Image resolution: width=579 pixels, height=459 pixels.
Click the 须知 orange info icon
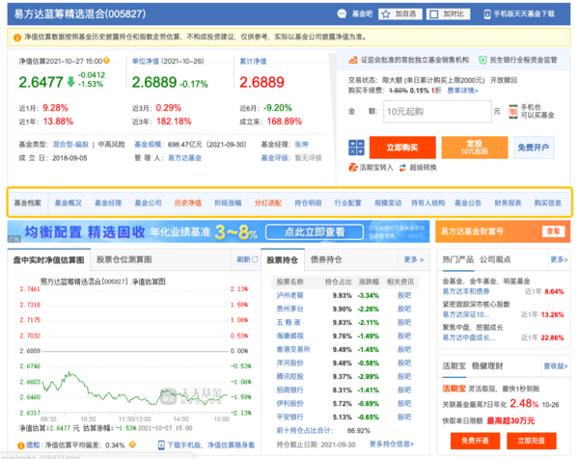point(21,445)
